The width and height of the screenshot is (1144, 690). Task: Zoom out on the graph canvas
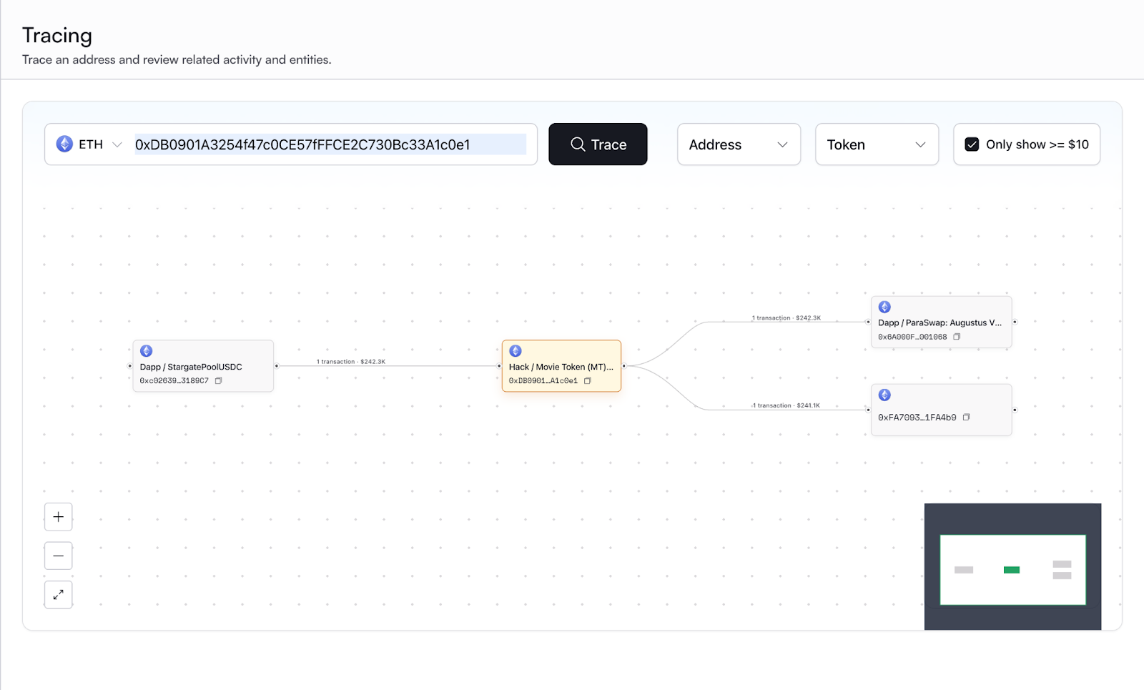click(x=59, y=556)
